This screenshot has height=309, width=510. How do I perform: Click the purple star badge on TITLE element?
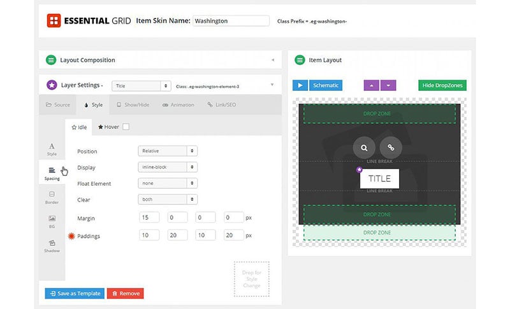359,170
